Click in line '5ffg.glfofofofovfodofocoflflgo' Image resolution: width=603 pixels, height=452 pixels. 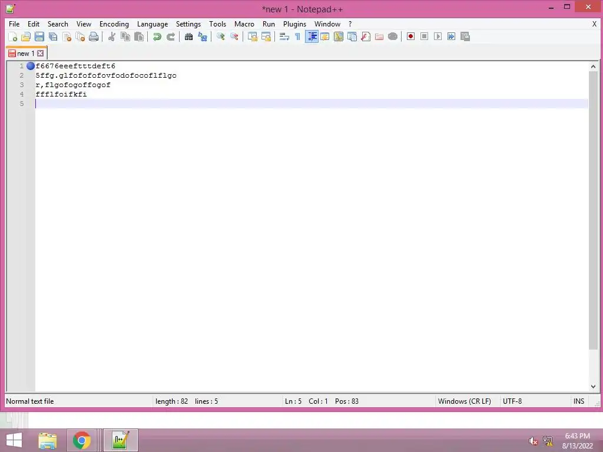106,75
